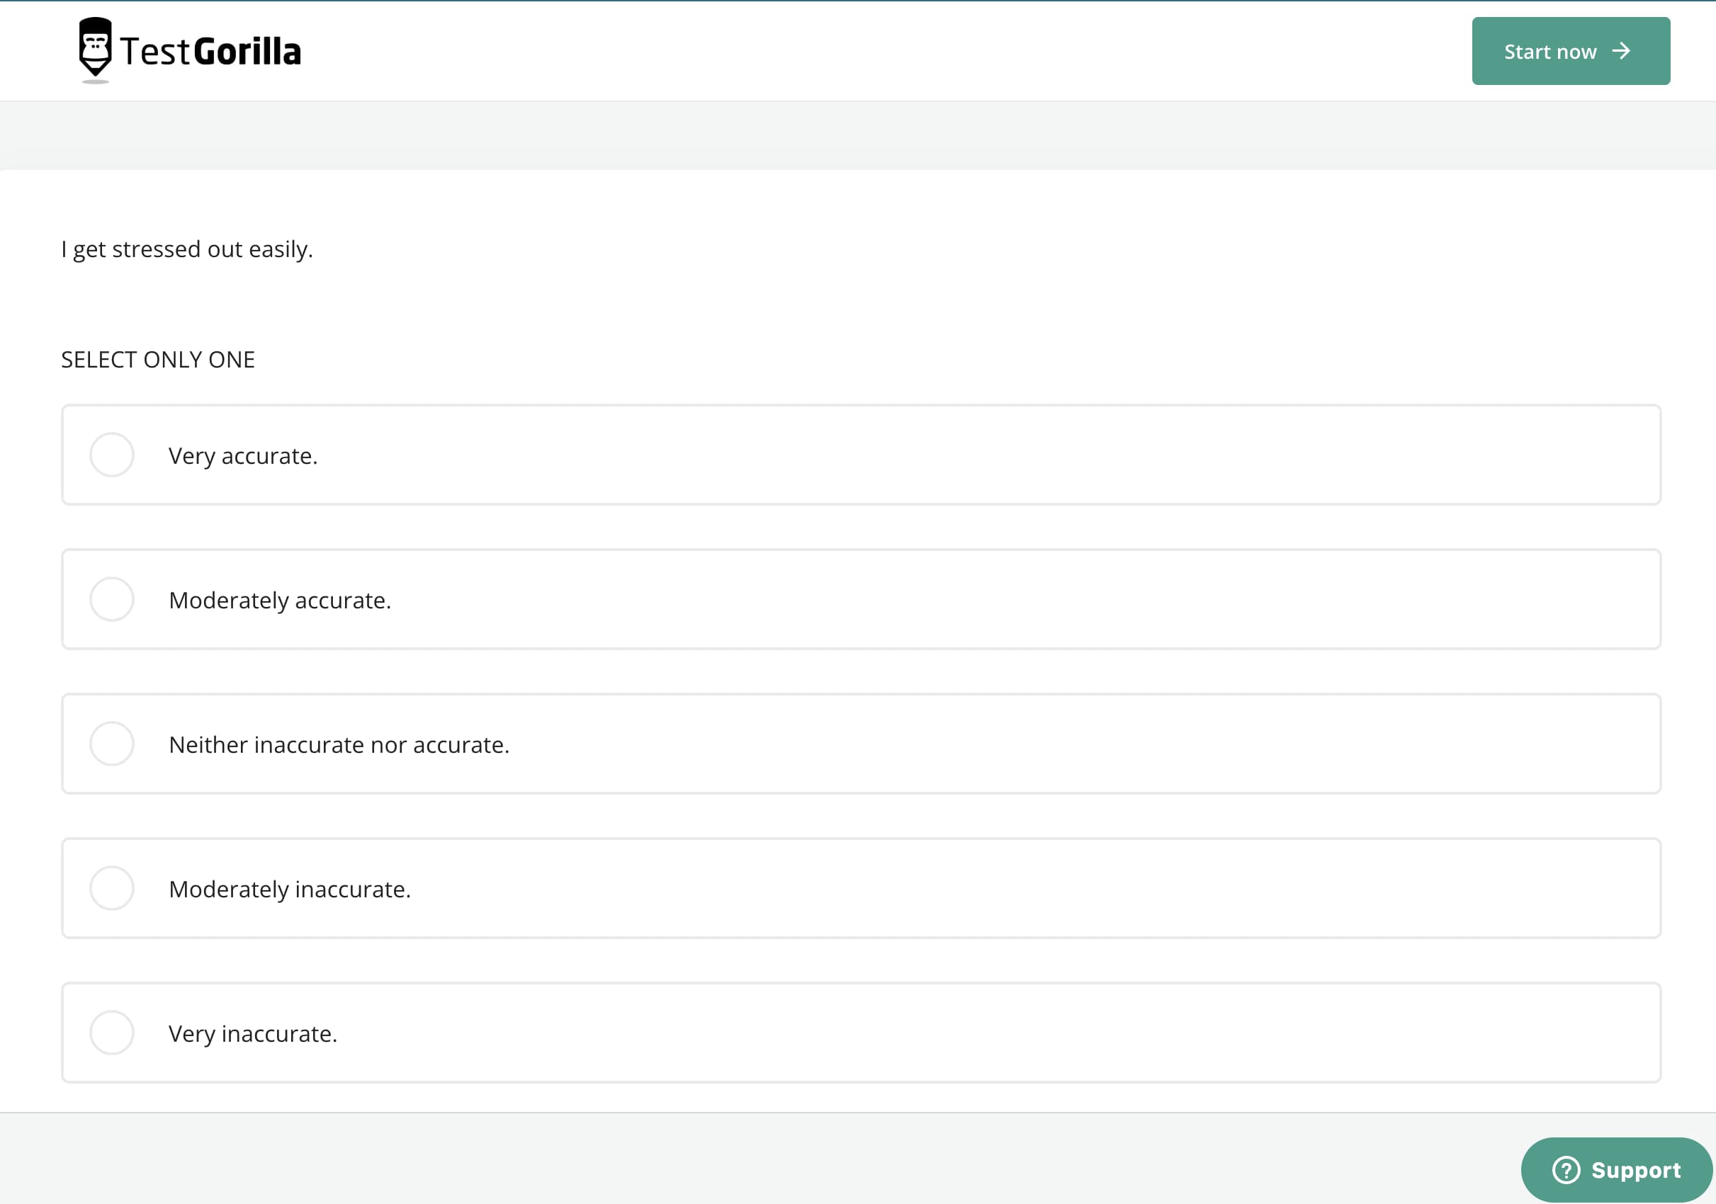Click the arrow icon in Start now
The width and height of the screenshot is (1716, 1204).
[1620, 51]
